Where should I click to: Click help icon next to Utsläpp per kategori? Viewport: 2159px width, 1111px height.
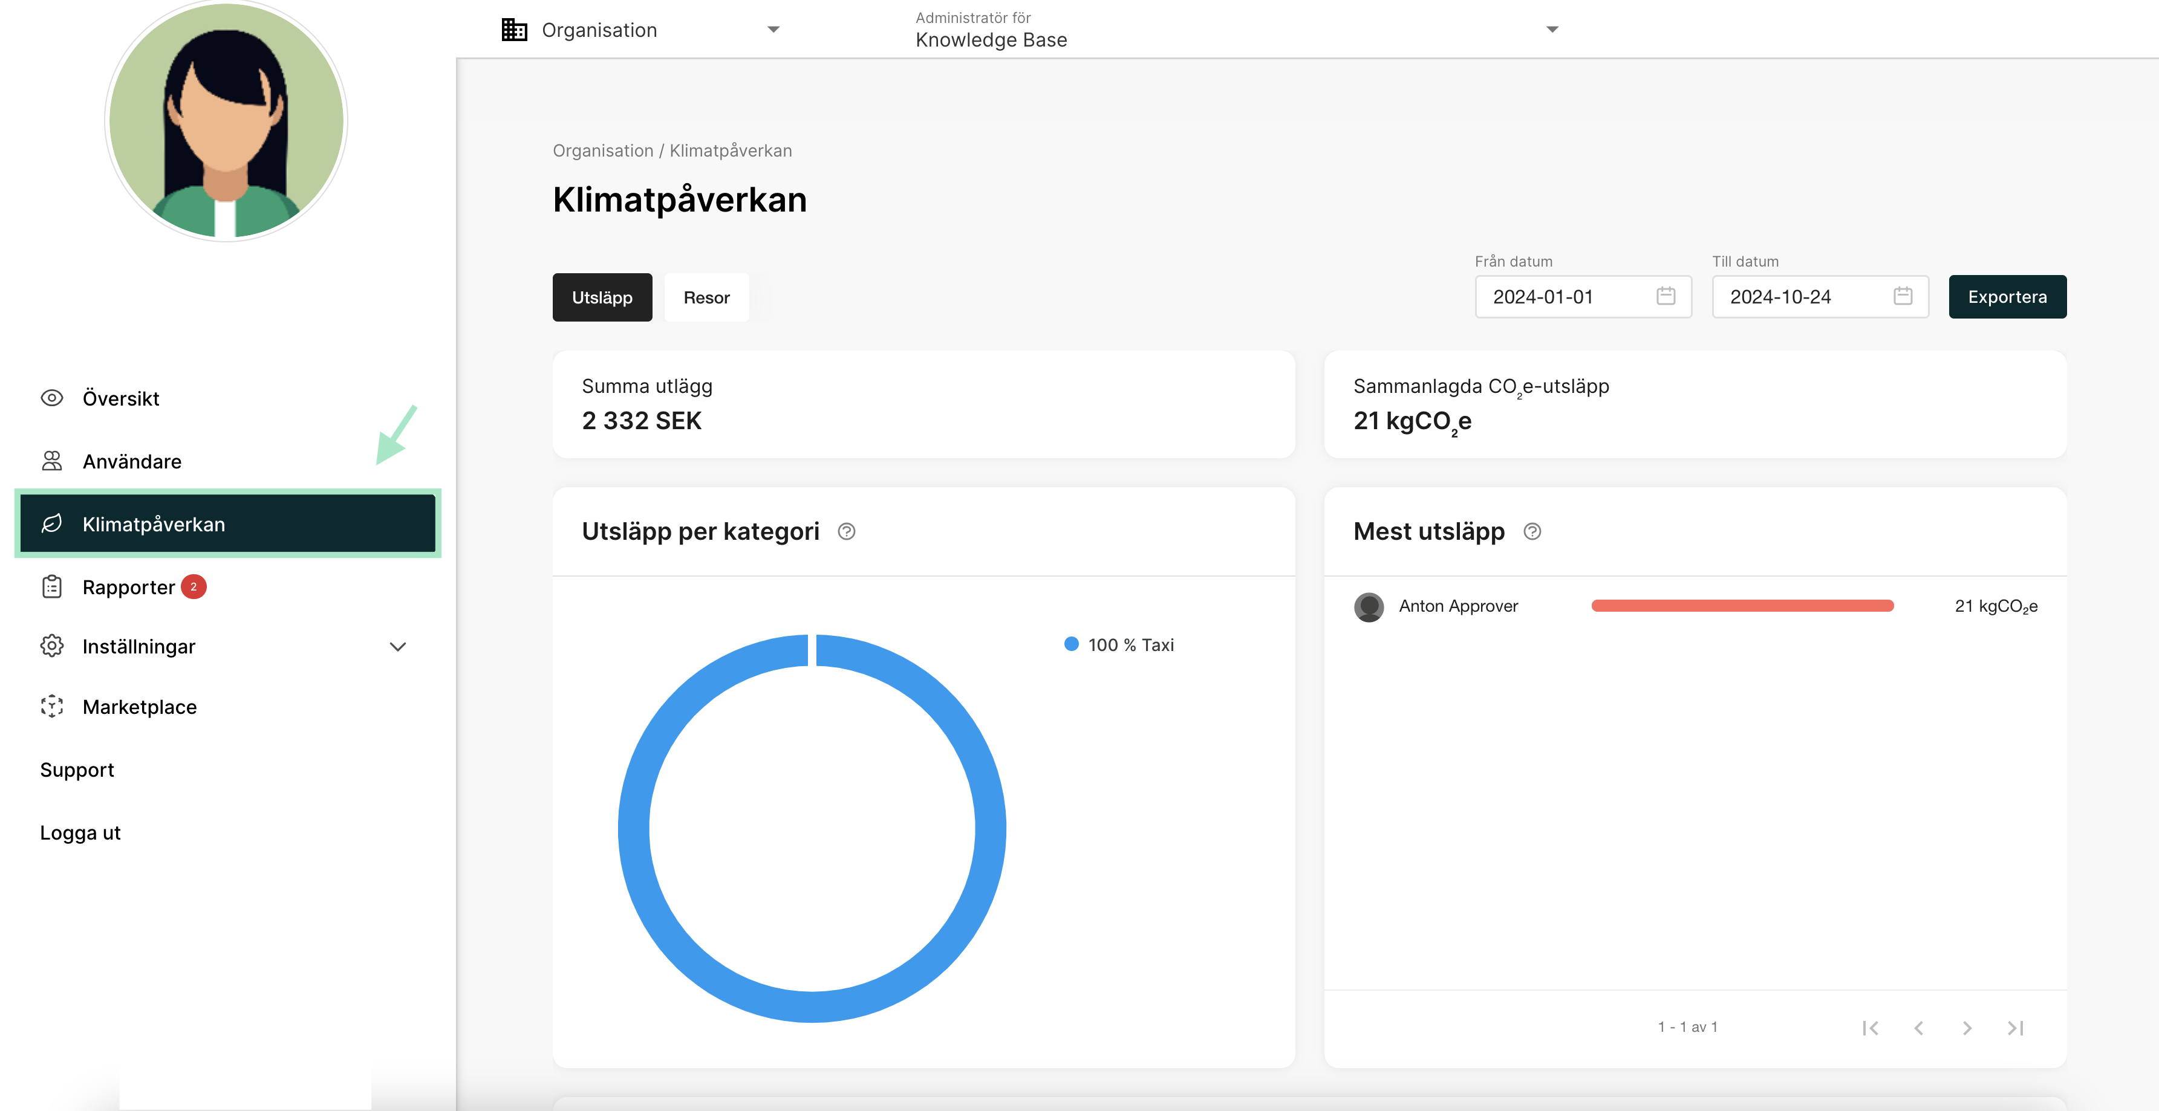pyautogui.click(x=847, y=531)
